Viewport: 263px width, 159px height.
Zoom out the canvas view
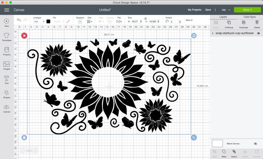(x=23, y=151)
